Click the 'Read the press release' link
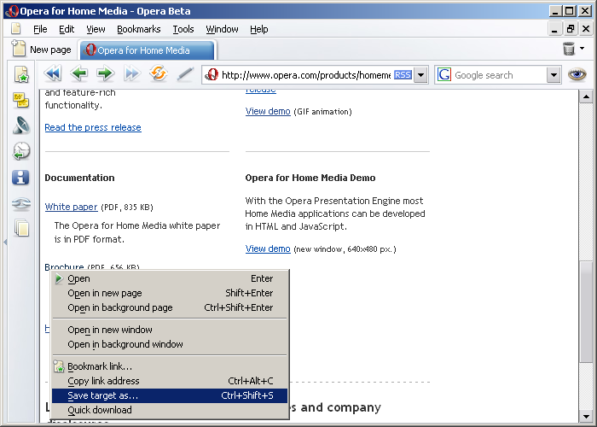 coord(93,127)
